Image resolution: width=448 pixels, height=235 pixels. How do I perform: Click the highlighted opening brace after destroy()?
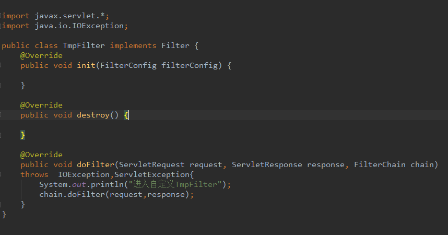pos(126,115)
